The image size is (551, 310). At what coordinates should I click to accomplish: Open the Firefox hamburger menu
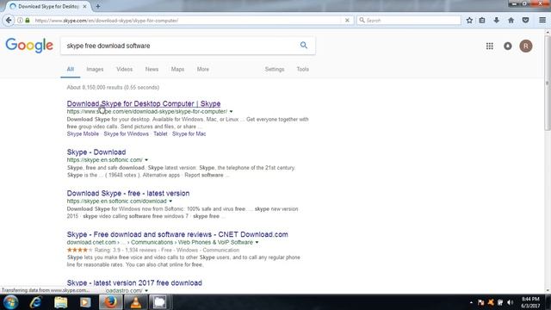click(542, 21)
